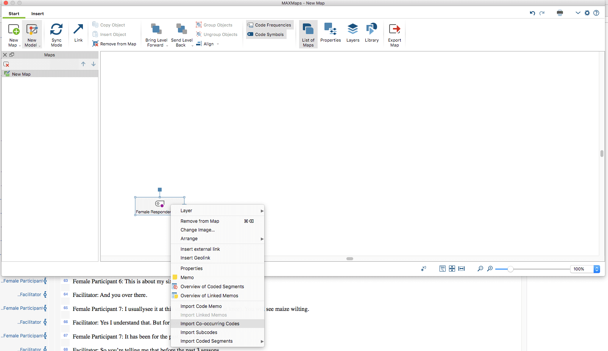Viewport: 608px width, 351px height.
Task: Click the fit map to window icon
Action: [x=452, y=269]
